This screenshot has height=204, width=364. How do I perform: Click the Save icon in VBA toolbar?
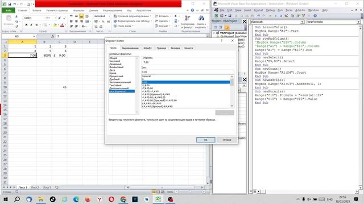230,16
